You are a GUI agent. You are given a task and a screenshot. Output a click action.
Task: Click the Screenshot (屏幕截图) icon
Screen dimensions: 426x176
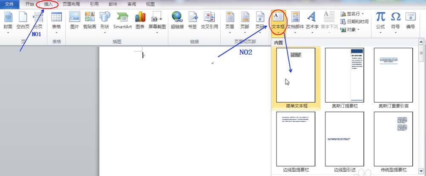tap(157, 17)
